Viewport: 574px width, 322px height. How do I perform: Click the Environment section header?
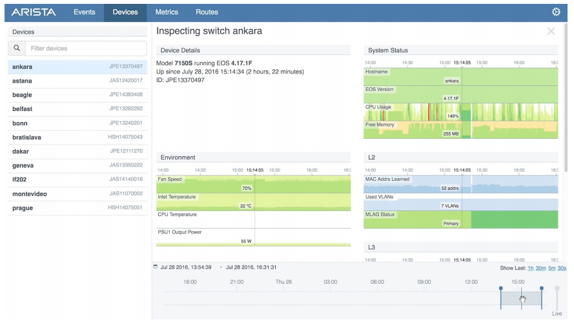point(253,157)
